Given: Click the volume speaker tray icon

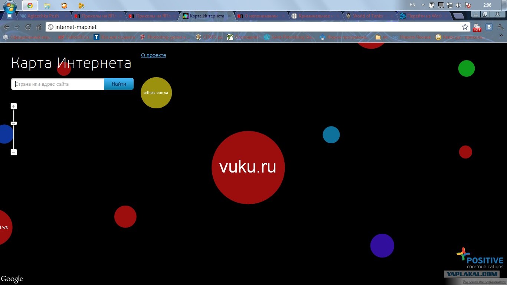Looking at the screenshot, I should [458, 5].
